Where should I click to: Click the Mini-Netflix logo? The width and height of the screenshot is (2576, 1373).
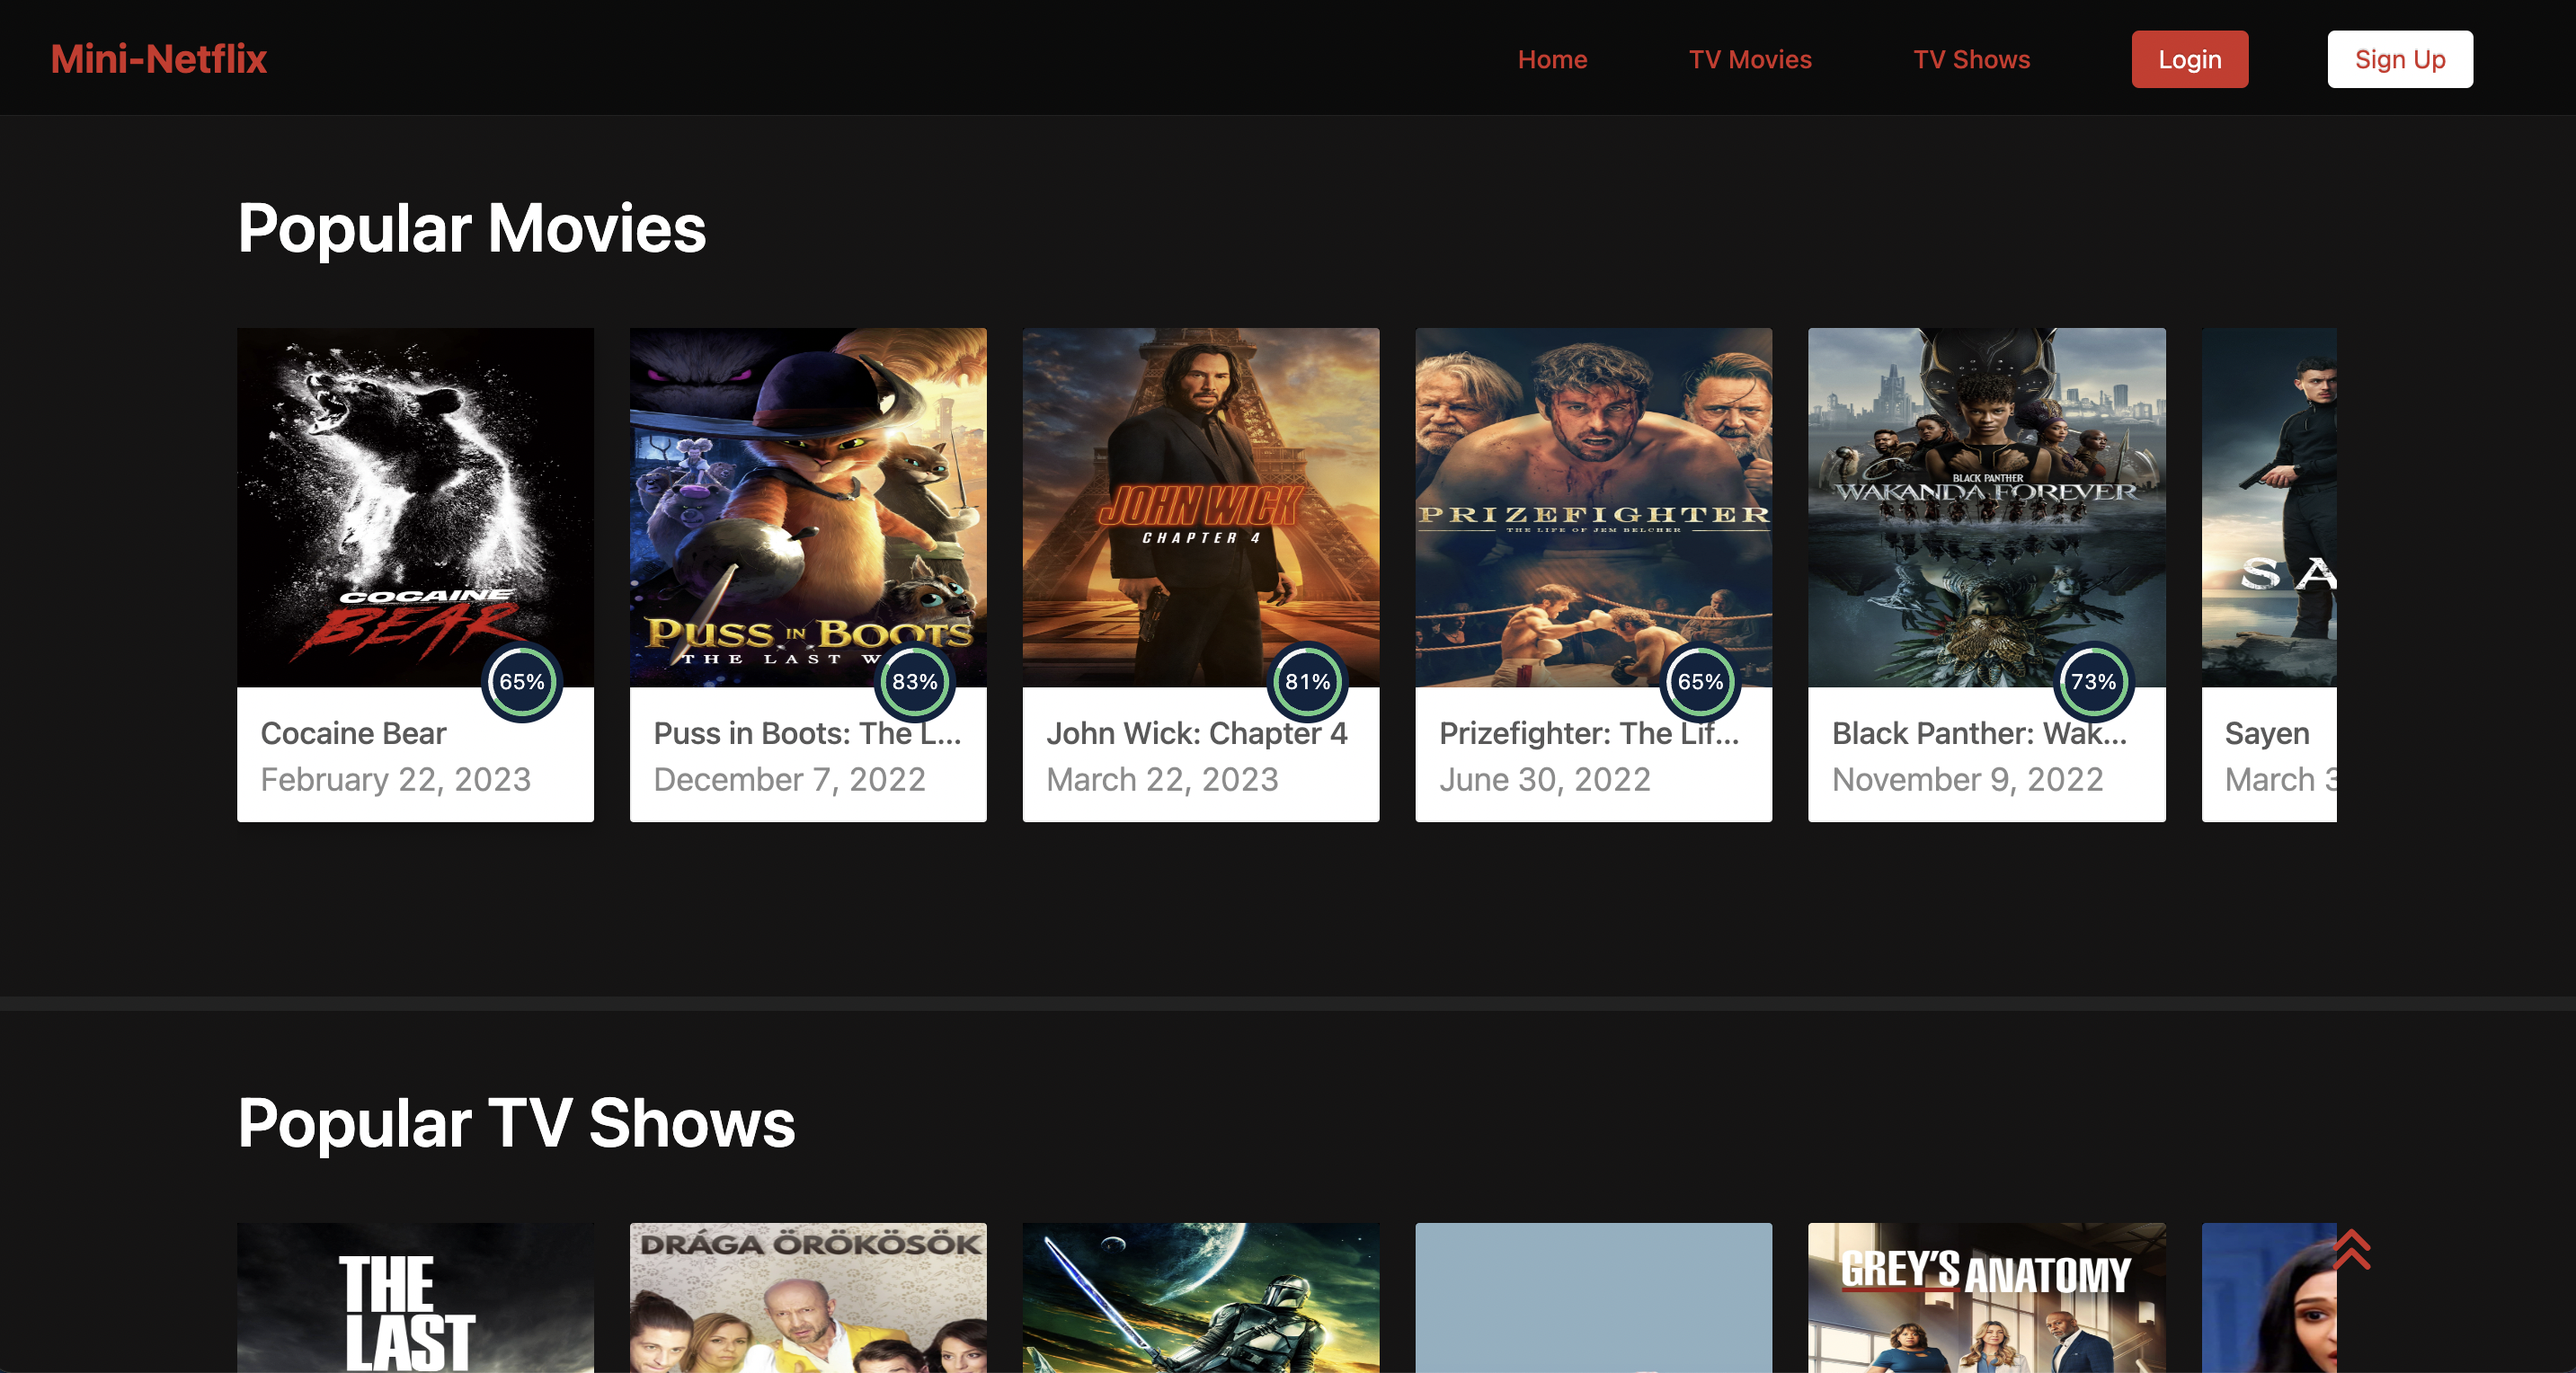pyautogui.click(x=159, y=59)
